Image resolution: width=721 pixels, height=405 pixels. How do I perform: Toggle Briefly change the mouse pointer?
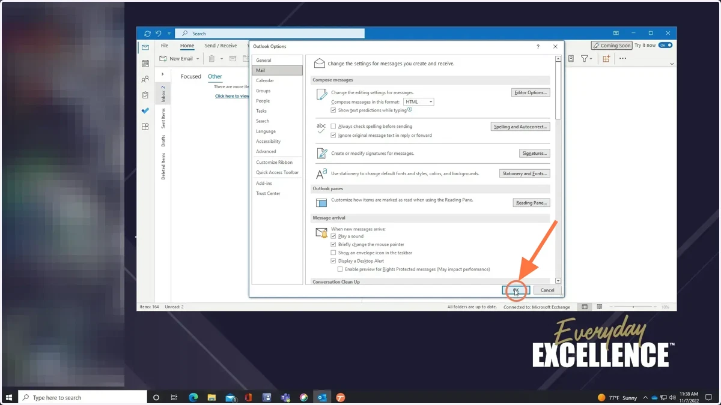(x=333, y=245)
